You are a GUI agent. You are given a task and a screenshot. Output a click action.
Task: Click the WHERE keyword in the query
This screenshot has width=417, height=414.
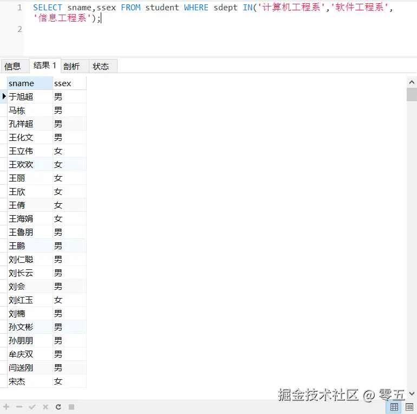tap(196, 8)
